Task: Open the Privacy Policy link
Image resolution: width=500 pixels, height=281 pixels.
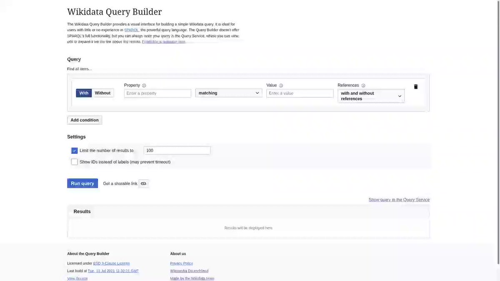Action: (181, 264)
